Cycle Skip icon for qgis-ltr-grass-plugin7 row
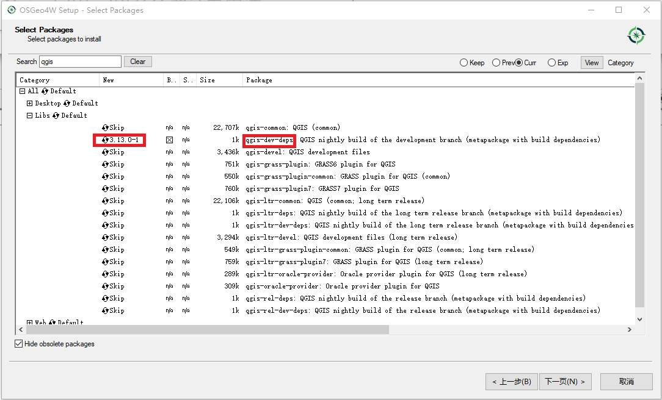Image resolution: width=662 pixels, height=400 pixels. tap(105, 262)
